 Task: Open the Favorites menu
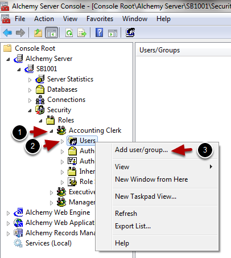coord(100,19)
